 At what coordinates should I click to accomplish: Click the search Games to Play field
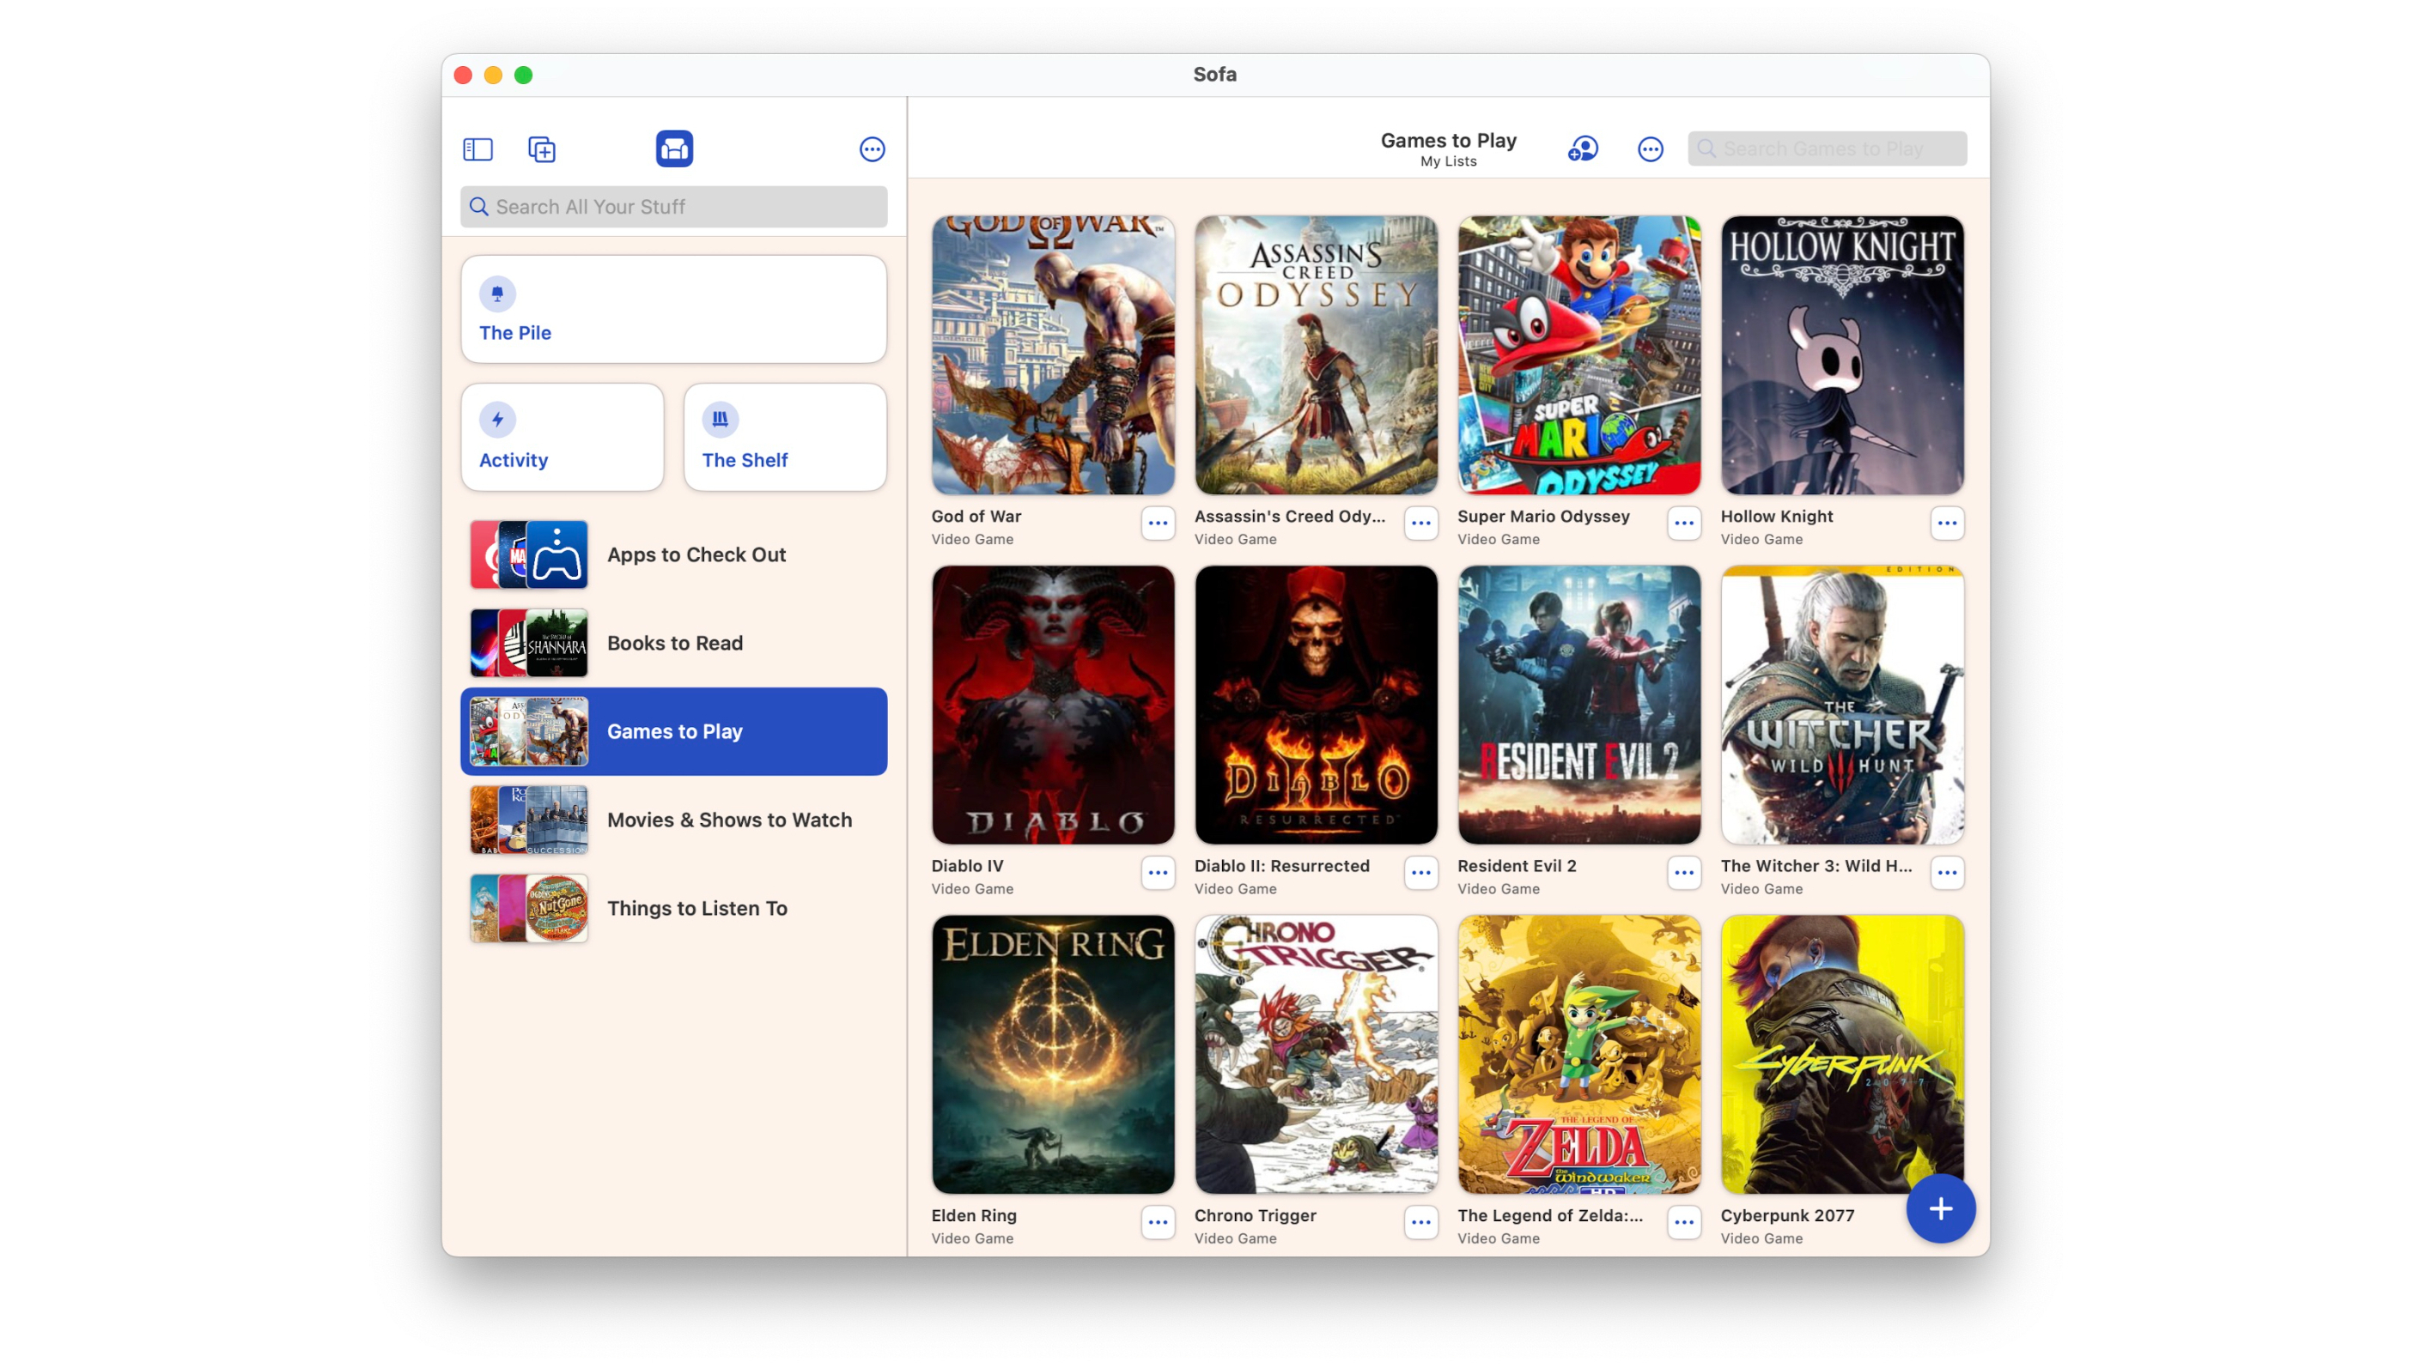point(1827,148)
